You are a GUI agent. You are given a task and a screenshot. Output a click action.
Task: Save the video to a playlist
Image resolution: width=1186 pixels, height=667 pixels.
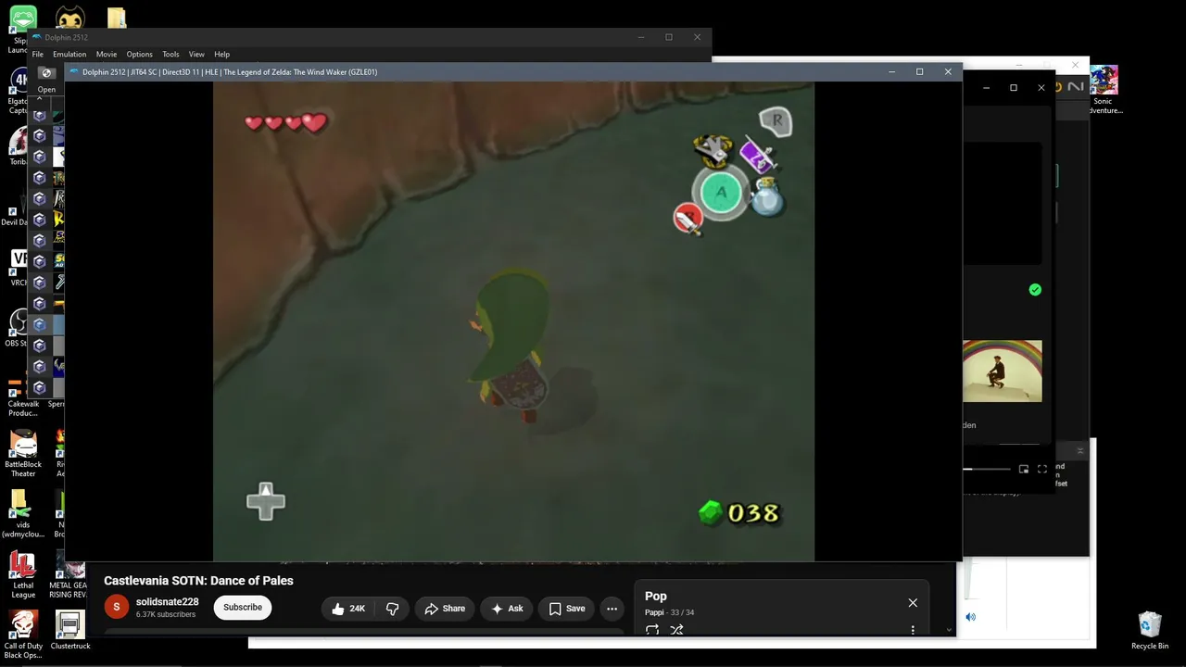click(x=566, y=609)
